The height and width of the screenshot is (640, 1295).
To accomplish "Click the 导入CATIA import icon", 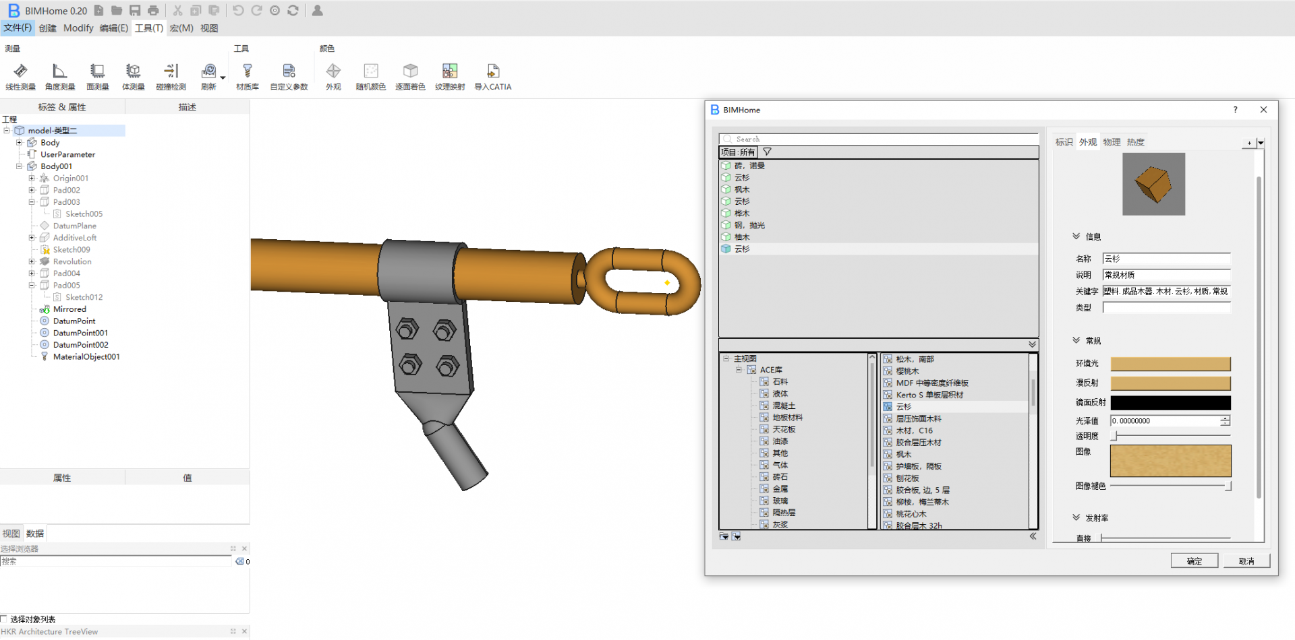I will 492,76.
